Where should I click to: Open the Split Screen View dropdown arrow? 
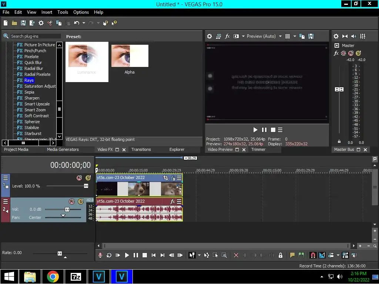[x=243, y=36]
